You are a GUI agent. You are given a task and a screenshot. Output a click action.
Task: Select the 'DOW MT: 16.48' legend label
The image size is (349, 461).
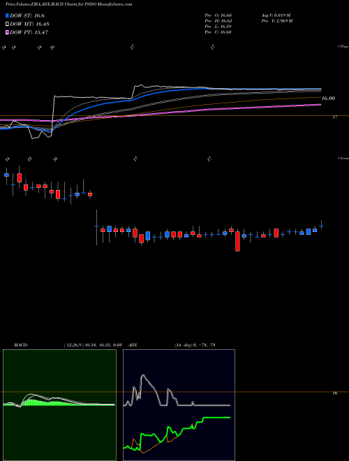pyautogui.click(x=29, y=24)
